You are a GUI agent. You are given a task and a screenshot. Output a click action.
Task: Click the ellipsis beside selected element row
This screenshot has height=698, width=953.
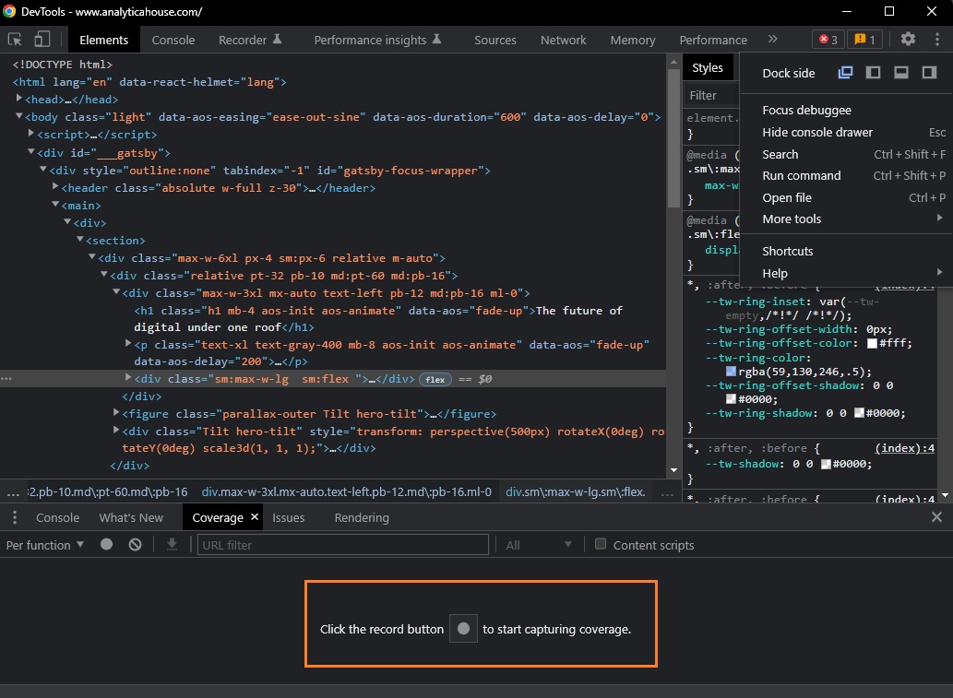coord(6,378)
